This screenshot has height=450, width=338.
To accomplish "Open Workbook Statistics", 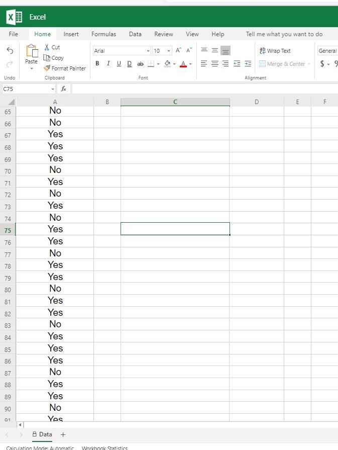I will (104, 447).
